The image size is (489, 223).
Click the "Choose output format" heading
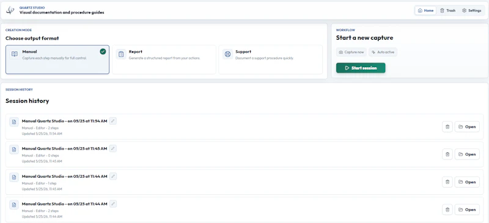32,38
